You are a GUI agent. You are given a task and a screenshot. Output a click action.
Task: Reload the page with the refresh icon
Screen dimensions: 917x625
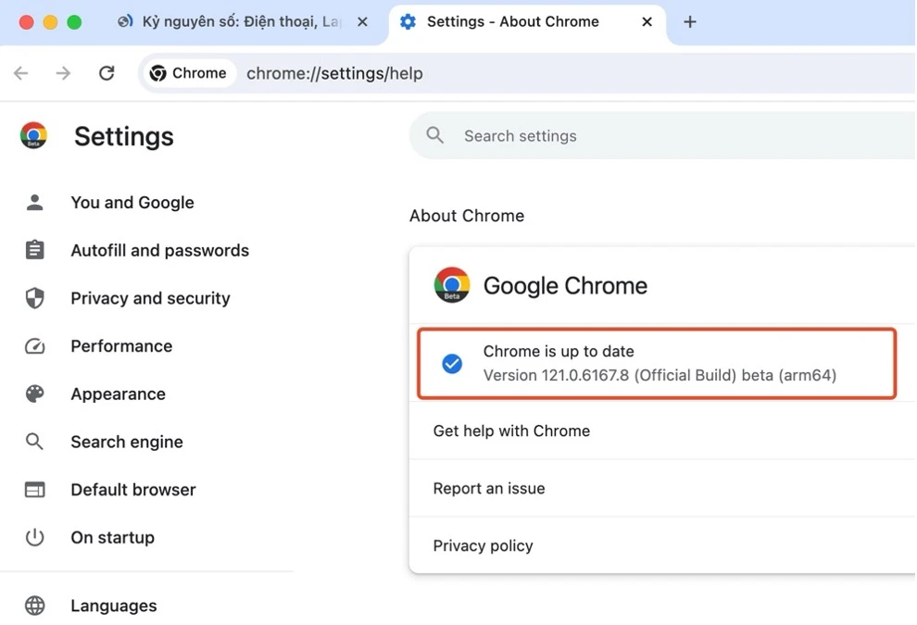107,72
